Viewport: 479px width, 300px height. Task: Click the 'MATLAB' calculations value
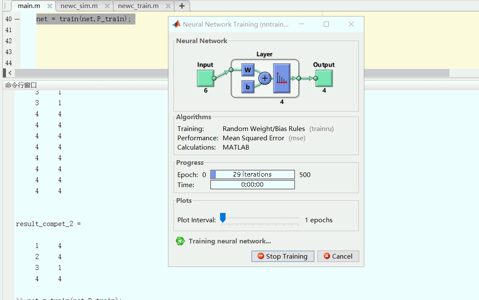coord(236,147)
